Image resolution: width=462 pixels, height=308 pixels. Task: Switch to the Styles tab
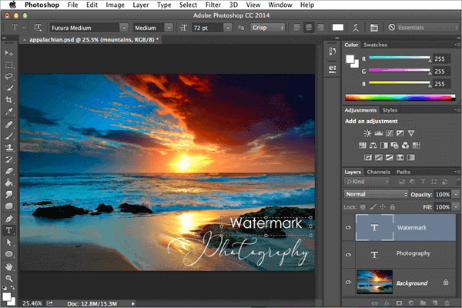[x=390, y=110]
